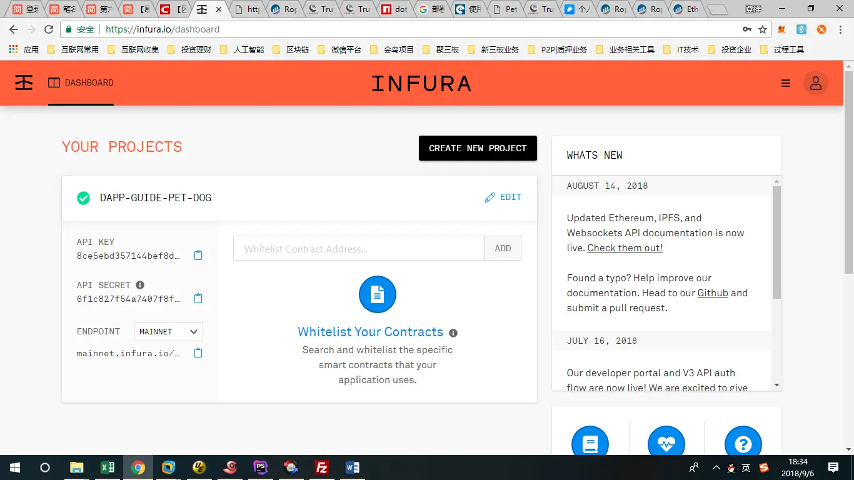Open the 区块链 bookmark folder
The width and height of the screenshot is (854, 480).
click(x=291, y=49)
